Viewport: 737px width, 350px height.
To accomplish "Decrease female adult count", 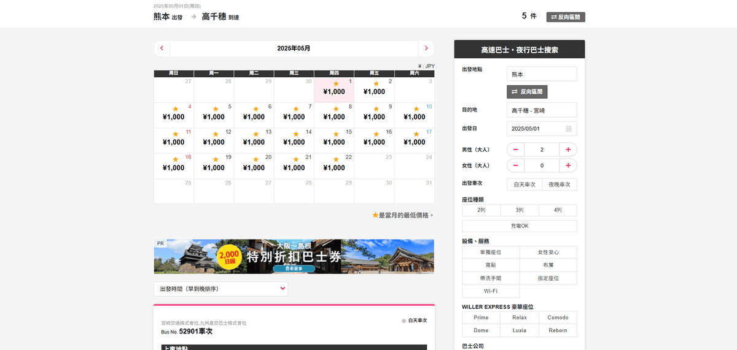I will [x=515, y=165].
